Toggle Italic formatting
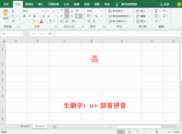 29,16
